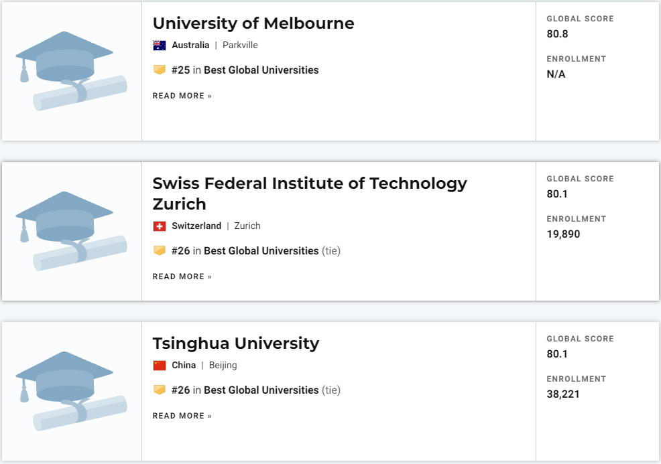Click the 38,221 enrollment figure for Tsinghua
This screenshot has width=661, height=464.
pos(563,394)
